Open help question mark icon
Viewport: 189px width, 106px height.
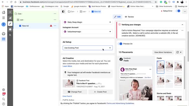pos(4,104)
